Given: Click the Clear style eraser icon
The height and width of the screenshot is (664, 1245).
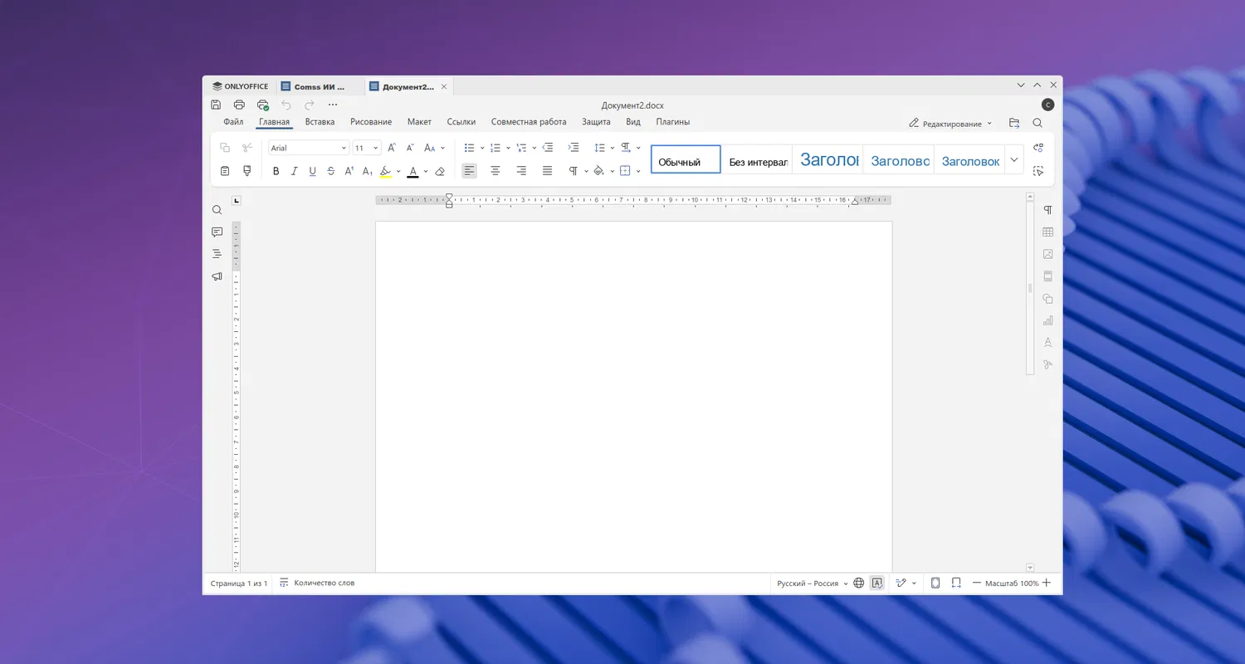Looking at the screenshot, I should (x=440, y=171).
